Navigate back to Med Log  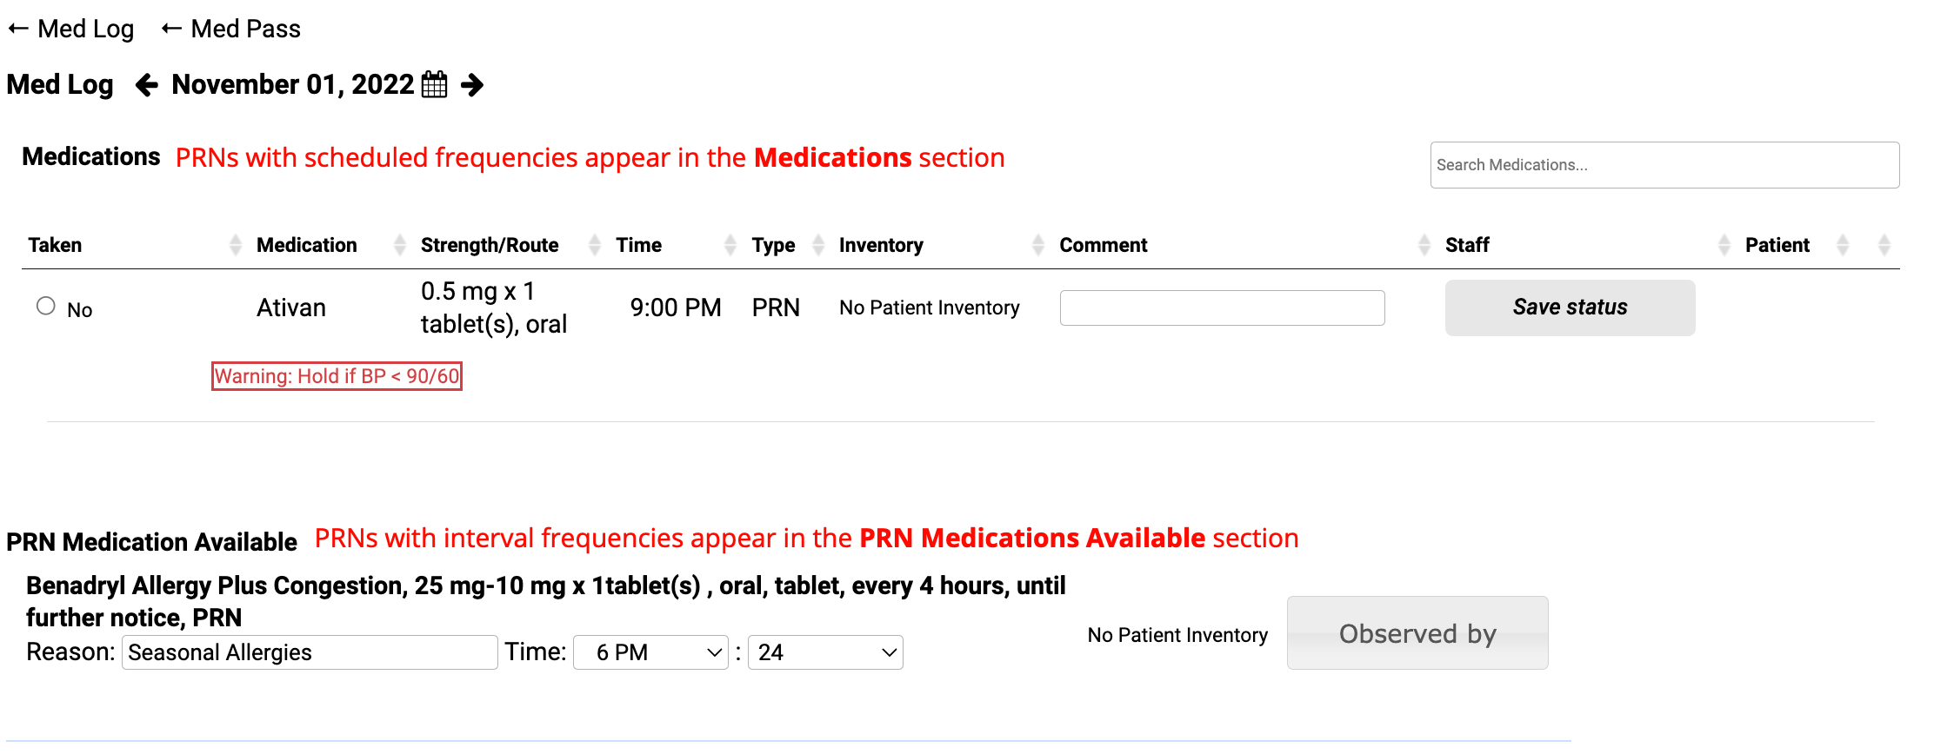(71, 29)
